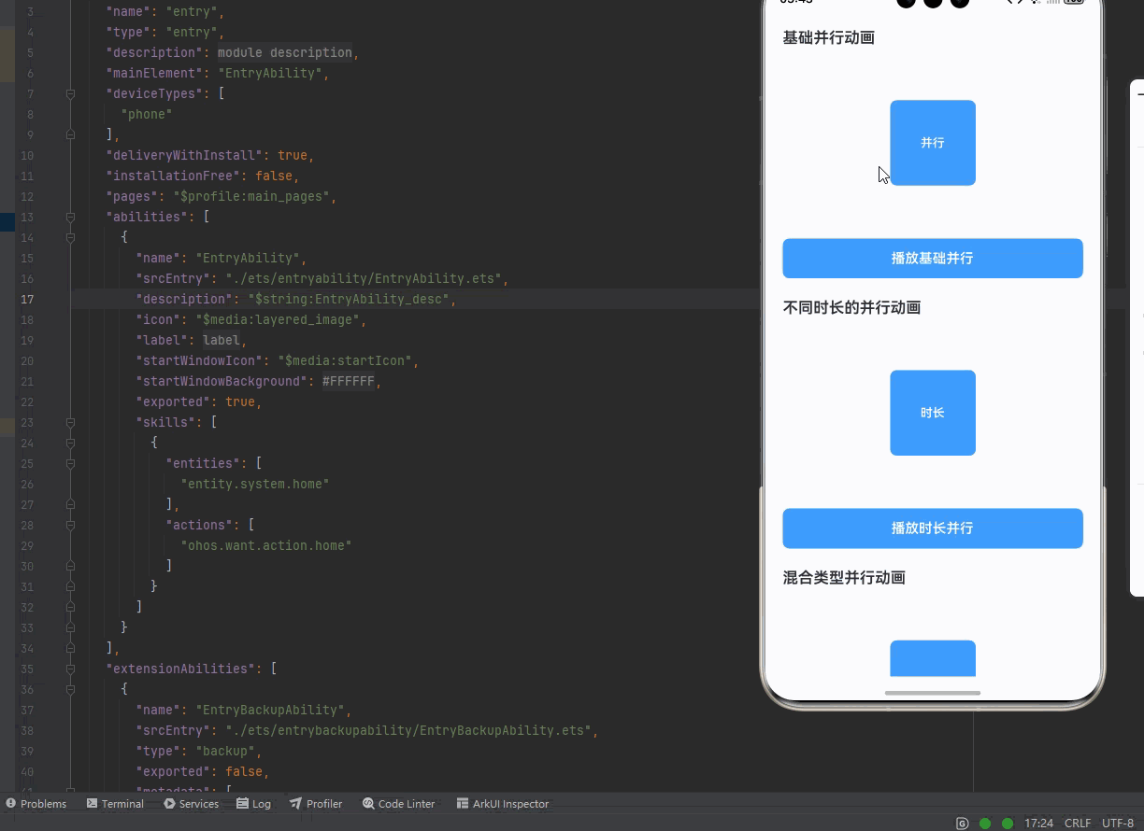1144x831 pixels.
Task: Open the Code Linter tab
Action: point(399,803)
